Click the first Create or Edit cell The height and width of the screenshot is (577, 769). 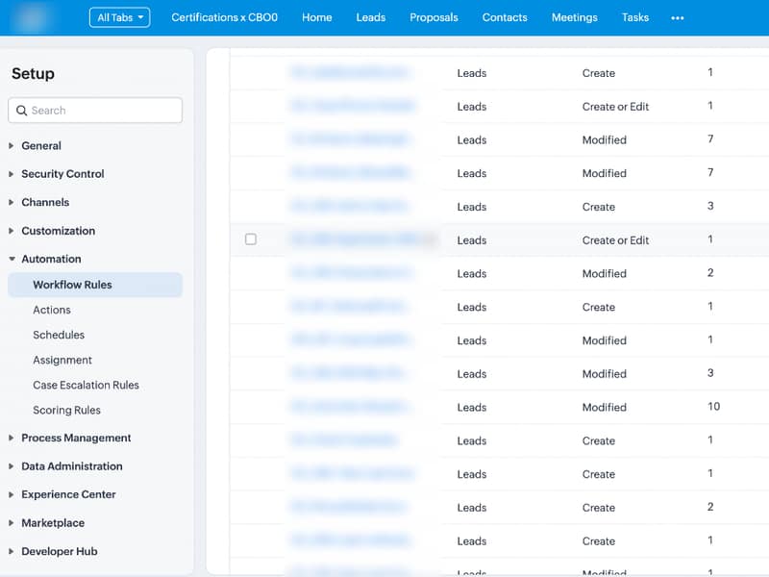615,107
